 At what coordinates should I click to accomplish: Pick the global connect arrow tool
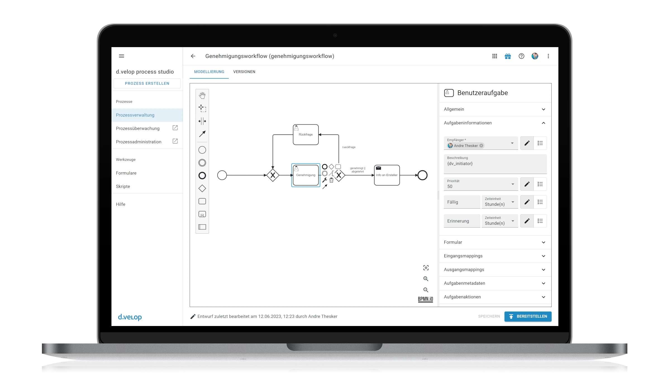click(202, 134)
